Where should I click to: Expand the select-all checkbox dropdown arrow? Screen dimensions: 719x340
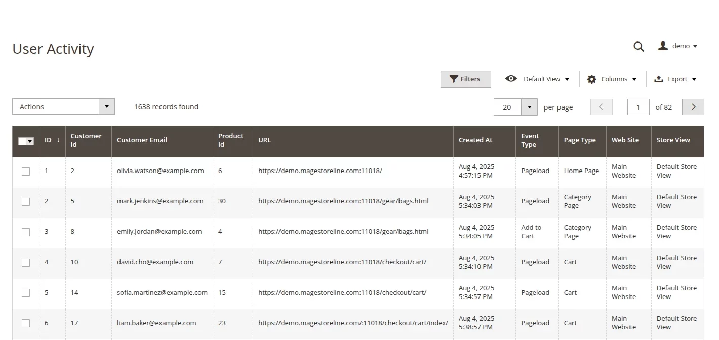tap(30, 141)
